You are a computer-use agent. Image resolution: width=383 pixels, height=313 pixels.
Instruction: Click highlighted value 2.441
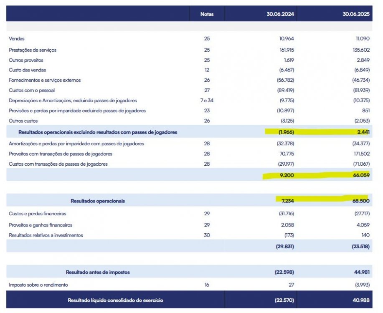[x=363, y=132]
